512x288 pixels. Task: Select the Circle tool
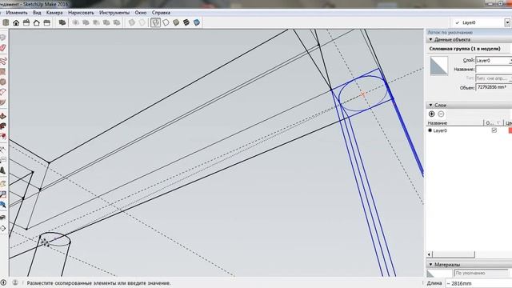(x=3, y=82)
